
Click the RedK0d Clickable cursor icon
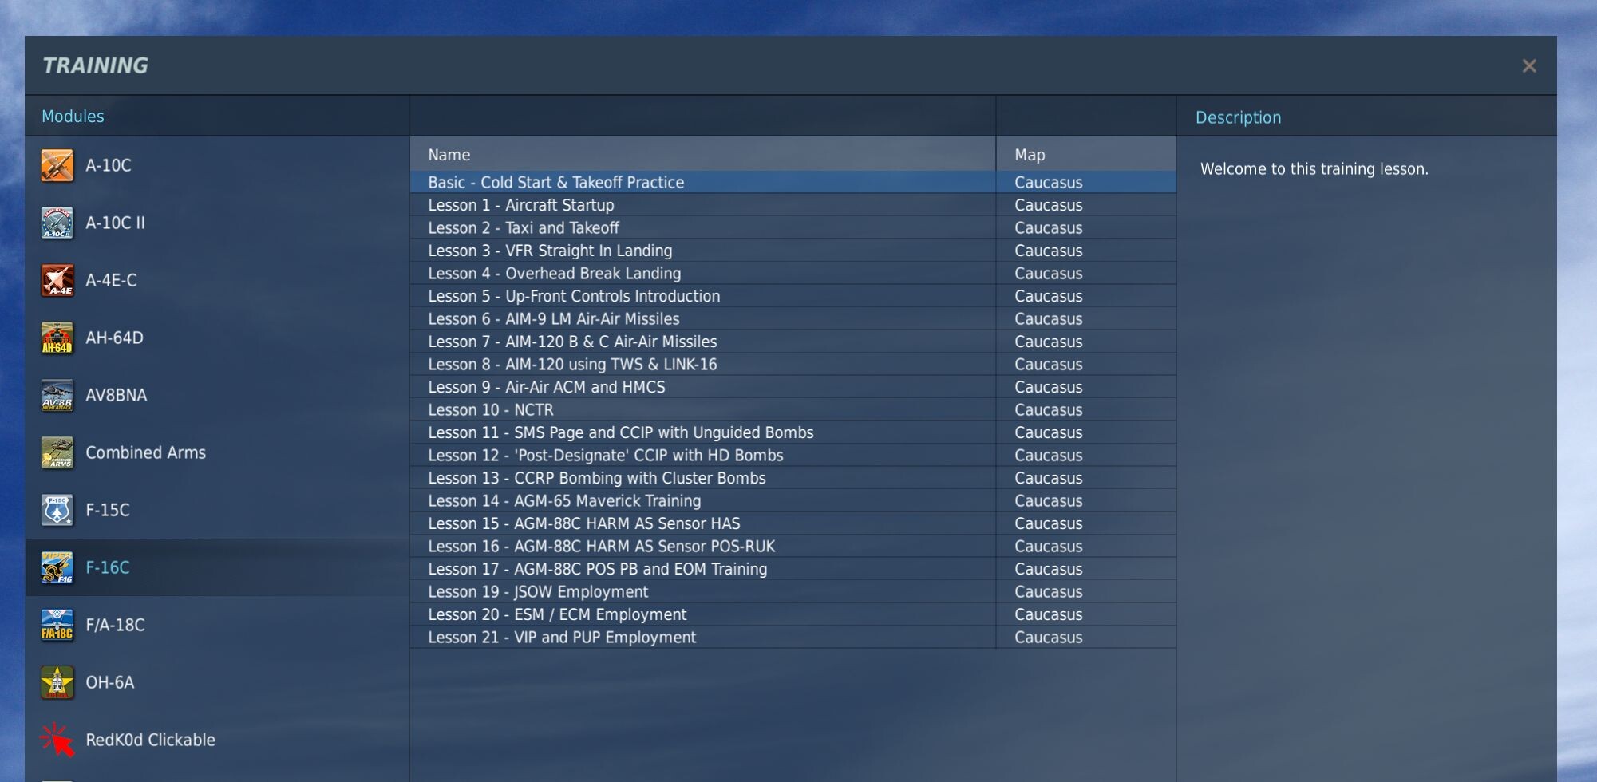coord(57,740)
